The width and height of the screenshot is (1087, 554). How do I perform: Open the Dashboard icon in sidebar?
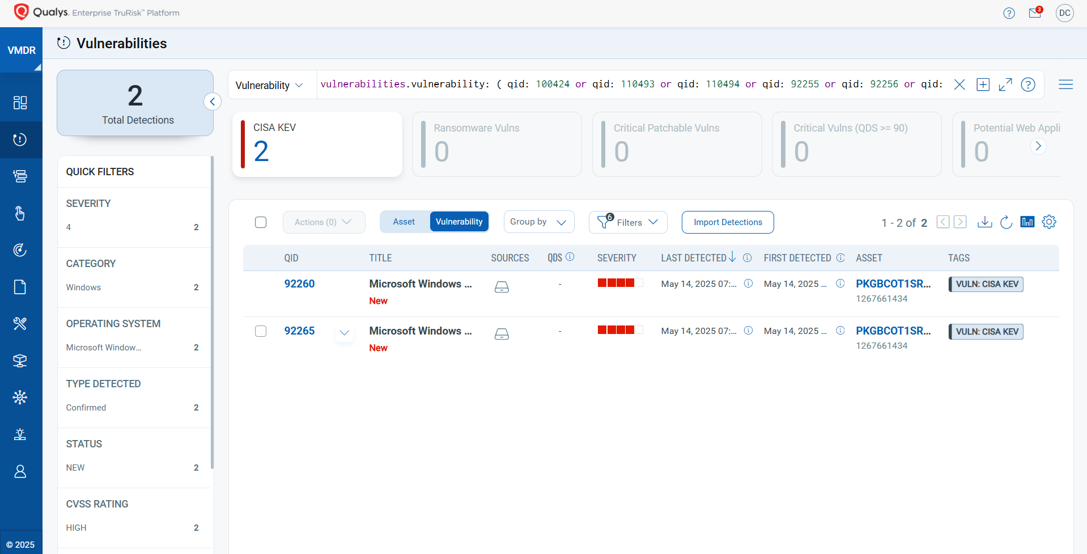(x=20, y=103)
